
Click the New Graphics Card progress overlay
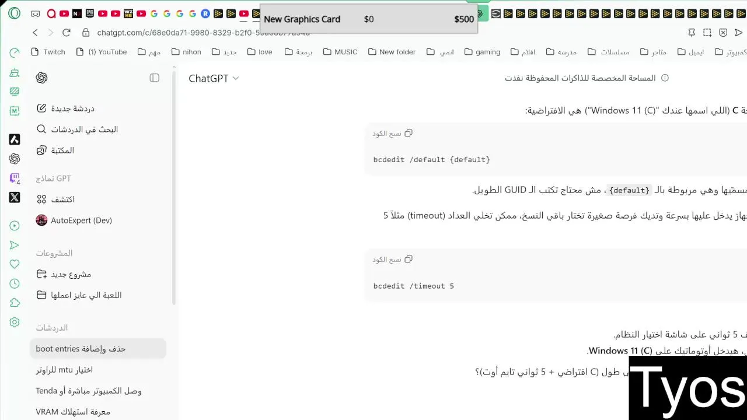369,19
